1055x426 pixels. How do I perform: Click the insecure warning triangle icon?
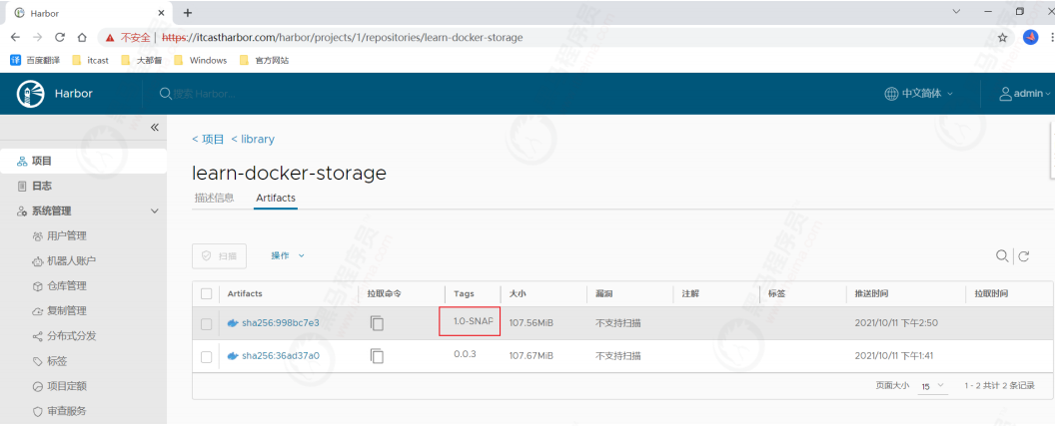(x=110, y=38)
